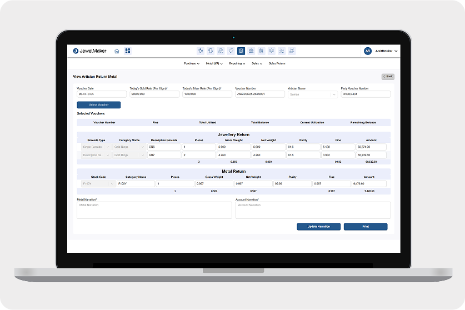
Task: Open the dashboard grid icon
Action: pos(128,51)
